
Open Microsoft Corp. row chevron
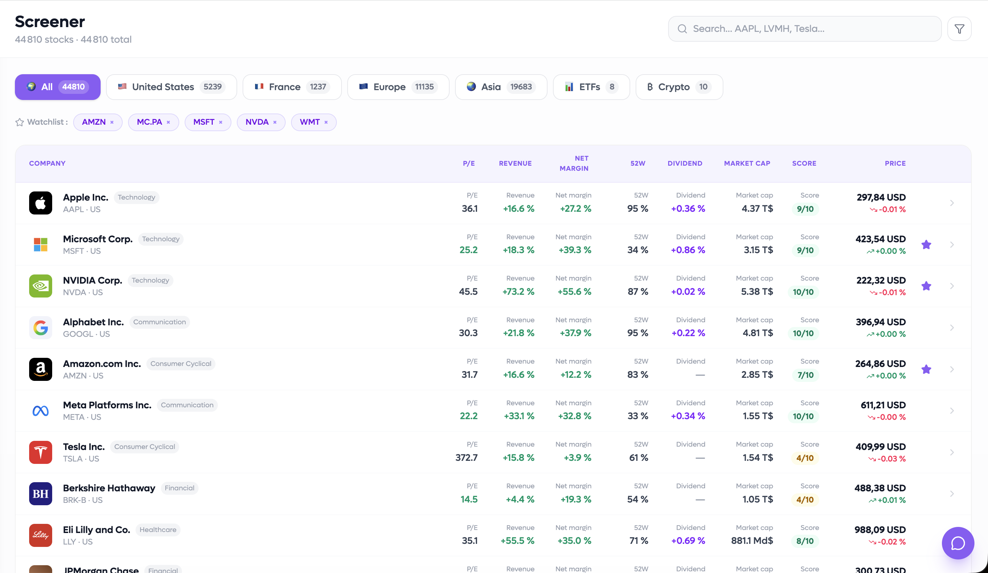tap(952, 244)
